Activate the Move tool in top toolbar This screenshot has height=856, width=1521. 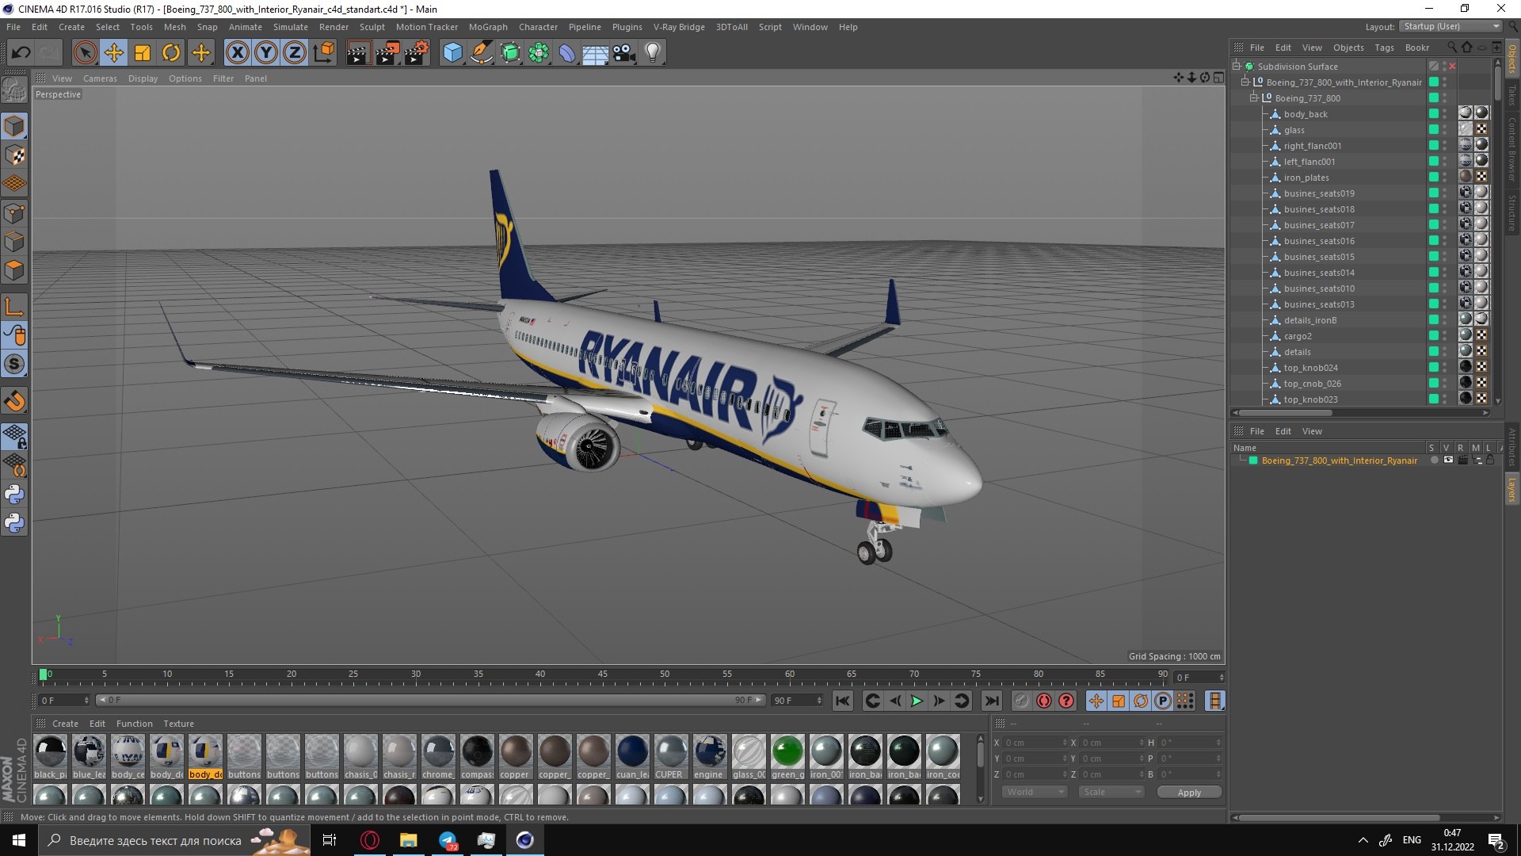[114, 53]
